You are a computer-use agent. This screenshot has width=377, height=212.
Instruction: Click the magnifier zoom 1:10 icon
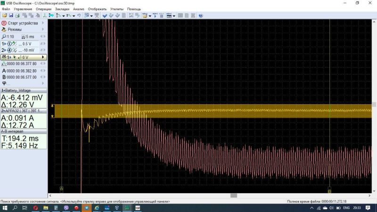4,36
